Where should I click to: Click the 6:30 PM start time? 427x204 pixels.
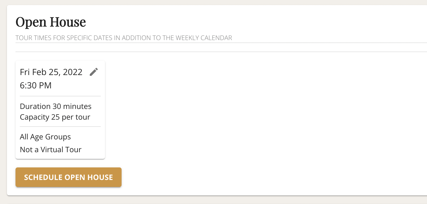tap(36, 85)
